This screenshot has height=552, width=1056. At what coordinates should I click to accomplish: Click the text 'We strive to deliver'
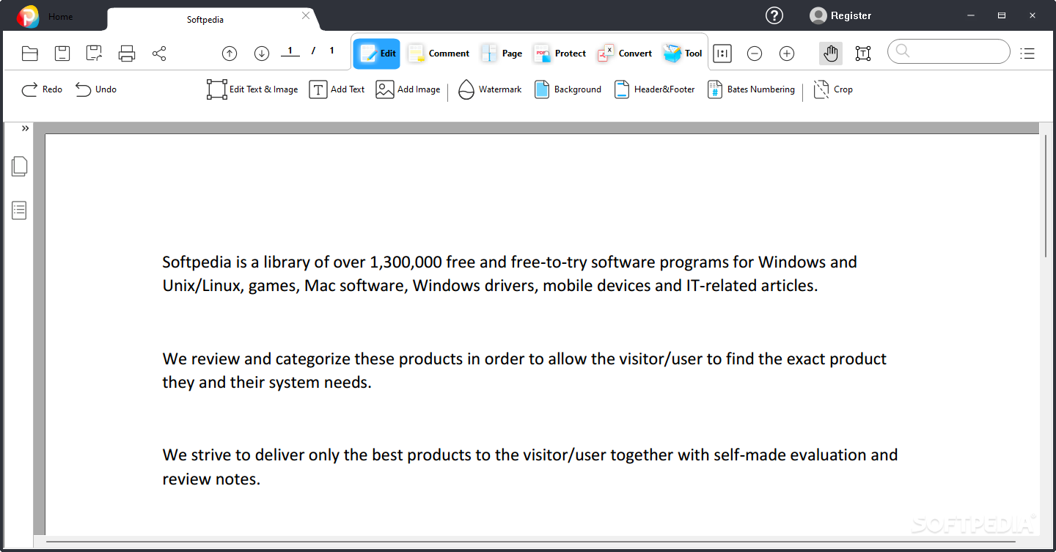coord(233,455)
